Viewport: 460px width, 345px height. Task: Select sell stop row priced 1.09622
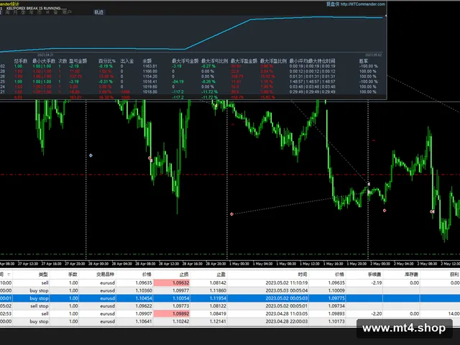tap(230, 306)
